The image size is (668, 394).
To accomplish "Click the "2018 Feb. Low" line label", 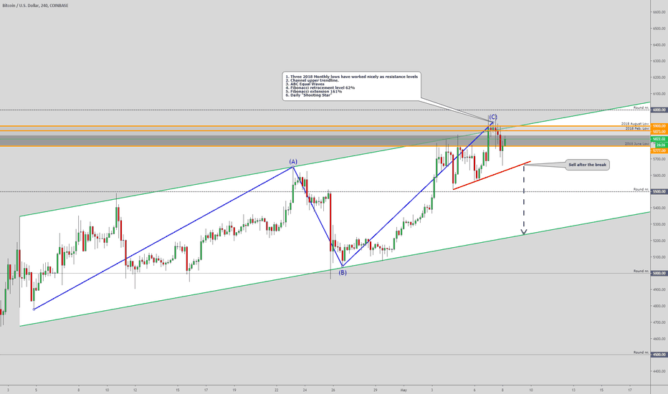I will [x=637, y=128].
